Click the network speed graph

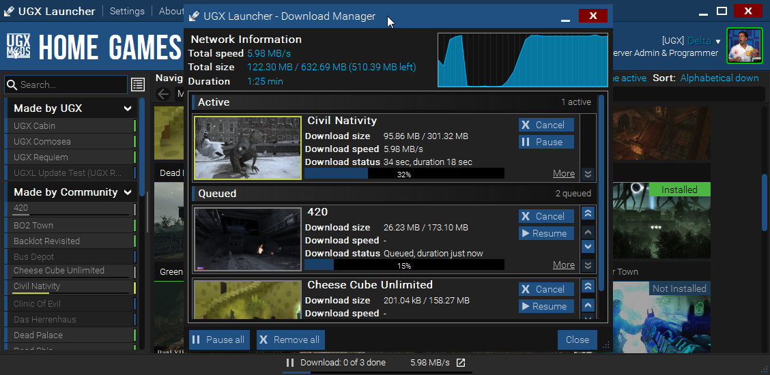(522, 60)
